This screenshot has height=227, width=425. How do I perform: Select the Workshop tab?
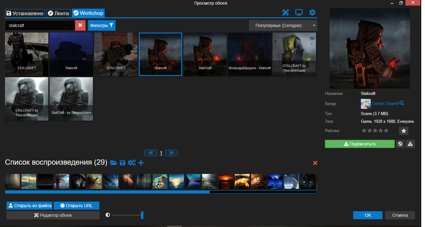click(x=88, y=13)
